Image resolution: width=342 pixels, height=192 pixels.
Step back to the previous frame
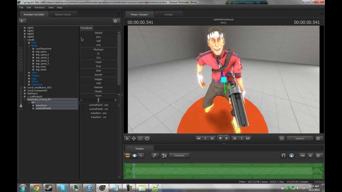click(x=212, y=138)
